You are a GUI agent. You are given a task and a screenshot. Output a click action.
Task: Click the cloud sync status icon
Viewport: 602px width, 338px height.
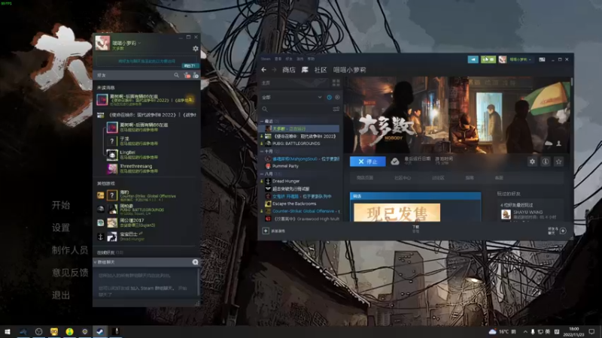coord(394,161)
